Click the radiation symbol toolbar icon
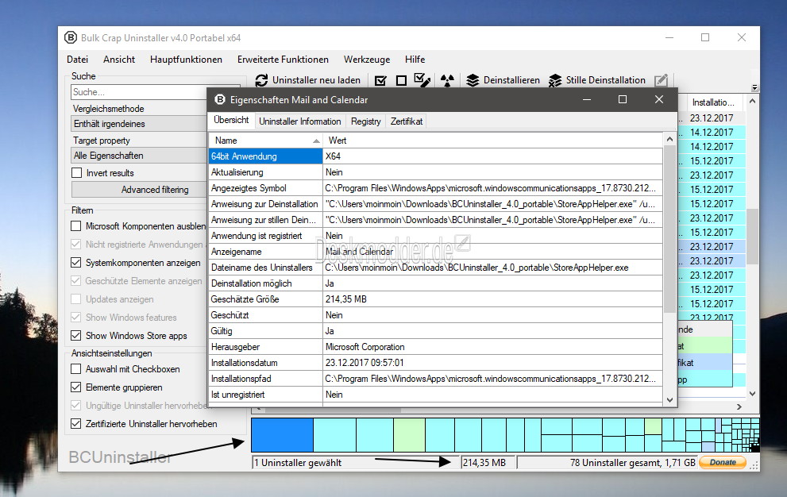The width and height of the screenshot is (787, 497). pos(447,80)
